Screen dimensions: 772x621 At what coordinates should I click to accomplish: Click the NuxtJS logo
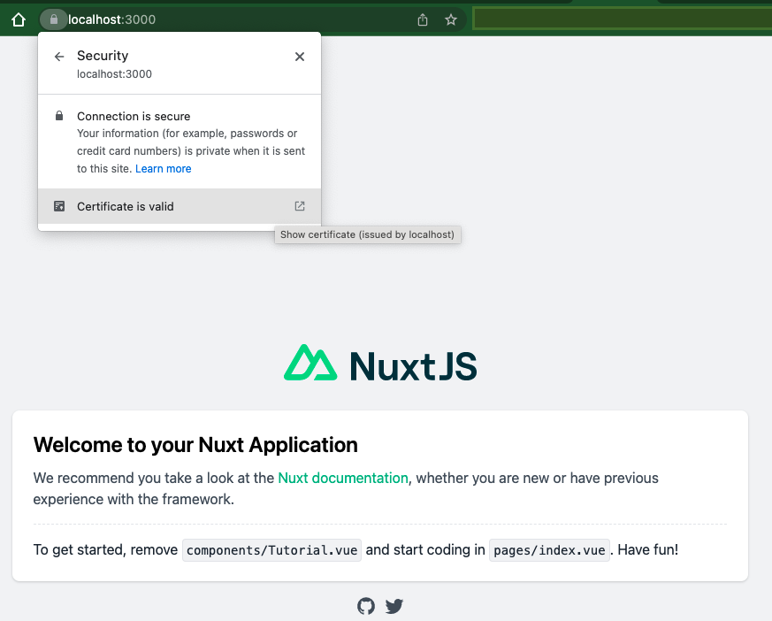coord(380,364)
